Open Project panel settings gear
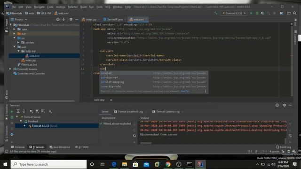Screen dimensions: 301x169 pyautogui.click(x=71, y=19)
